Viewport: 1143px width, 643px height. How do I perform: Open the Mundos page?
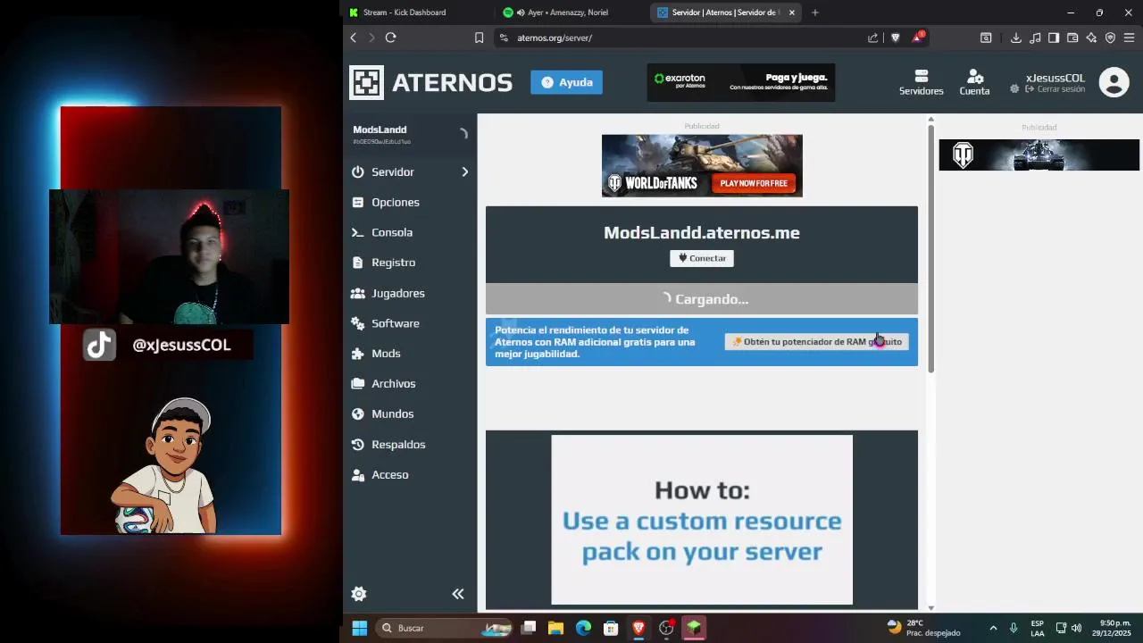(392, 414)
